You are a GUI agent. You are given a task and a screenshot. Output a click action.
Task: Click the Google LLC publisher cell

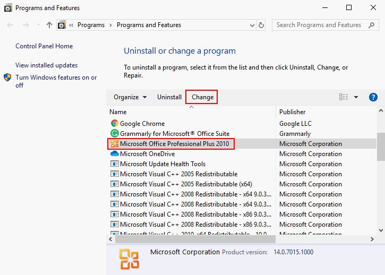[295, 124]
